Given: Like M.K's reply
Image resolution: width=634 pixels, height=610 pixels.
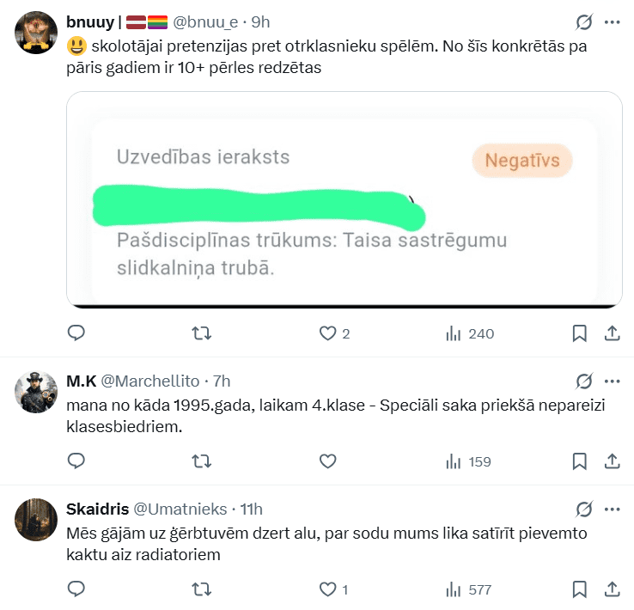Looking at the screenshot, I should point(327,461).
